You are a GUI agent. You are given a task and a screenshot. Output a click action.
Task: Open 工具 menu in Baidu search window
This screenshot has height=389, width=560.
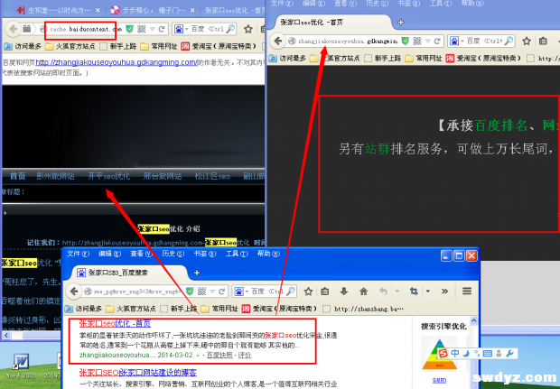tap(237, 254)
